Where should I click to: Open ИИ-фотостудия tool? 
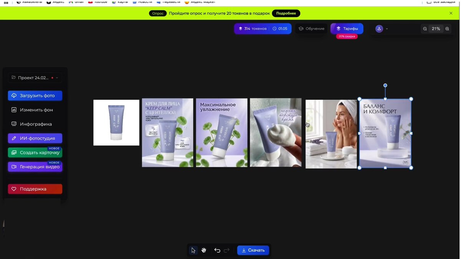(x=35, y=138)
